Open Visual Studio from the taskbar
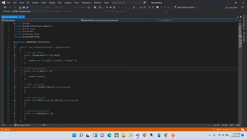The height and width of the screenshot is (139, 247). (x=137, y=135)
